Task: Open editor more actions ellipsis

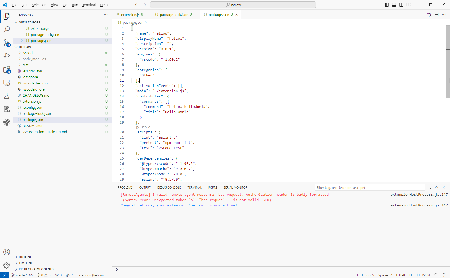Action: (444, 15)
